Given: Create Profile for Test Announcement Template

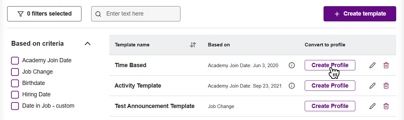Looking at the screenshot, I should tap(330, 106).
